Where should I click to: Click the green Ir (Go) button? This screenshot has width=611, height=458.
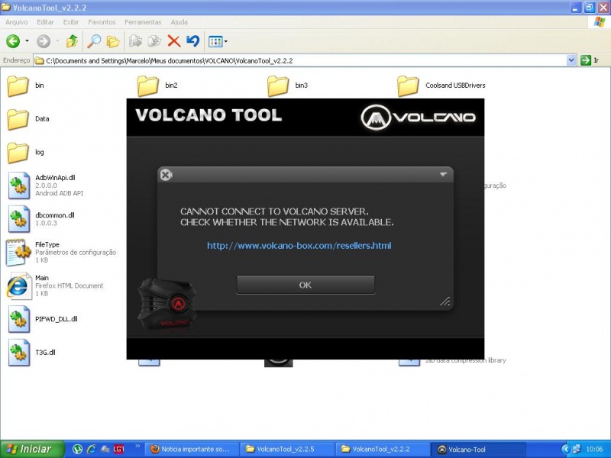click(x=590, y=60)
